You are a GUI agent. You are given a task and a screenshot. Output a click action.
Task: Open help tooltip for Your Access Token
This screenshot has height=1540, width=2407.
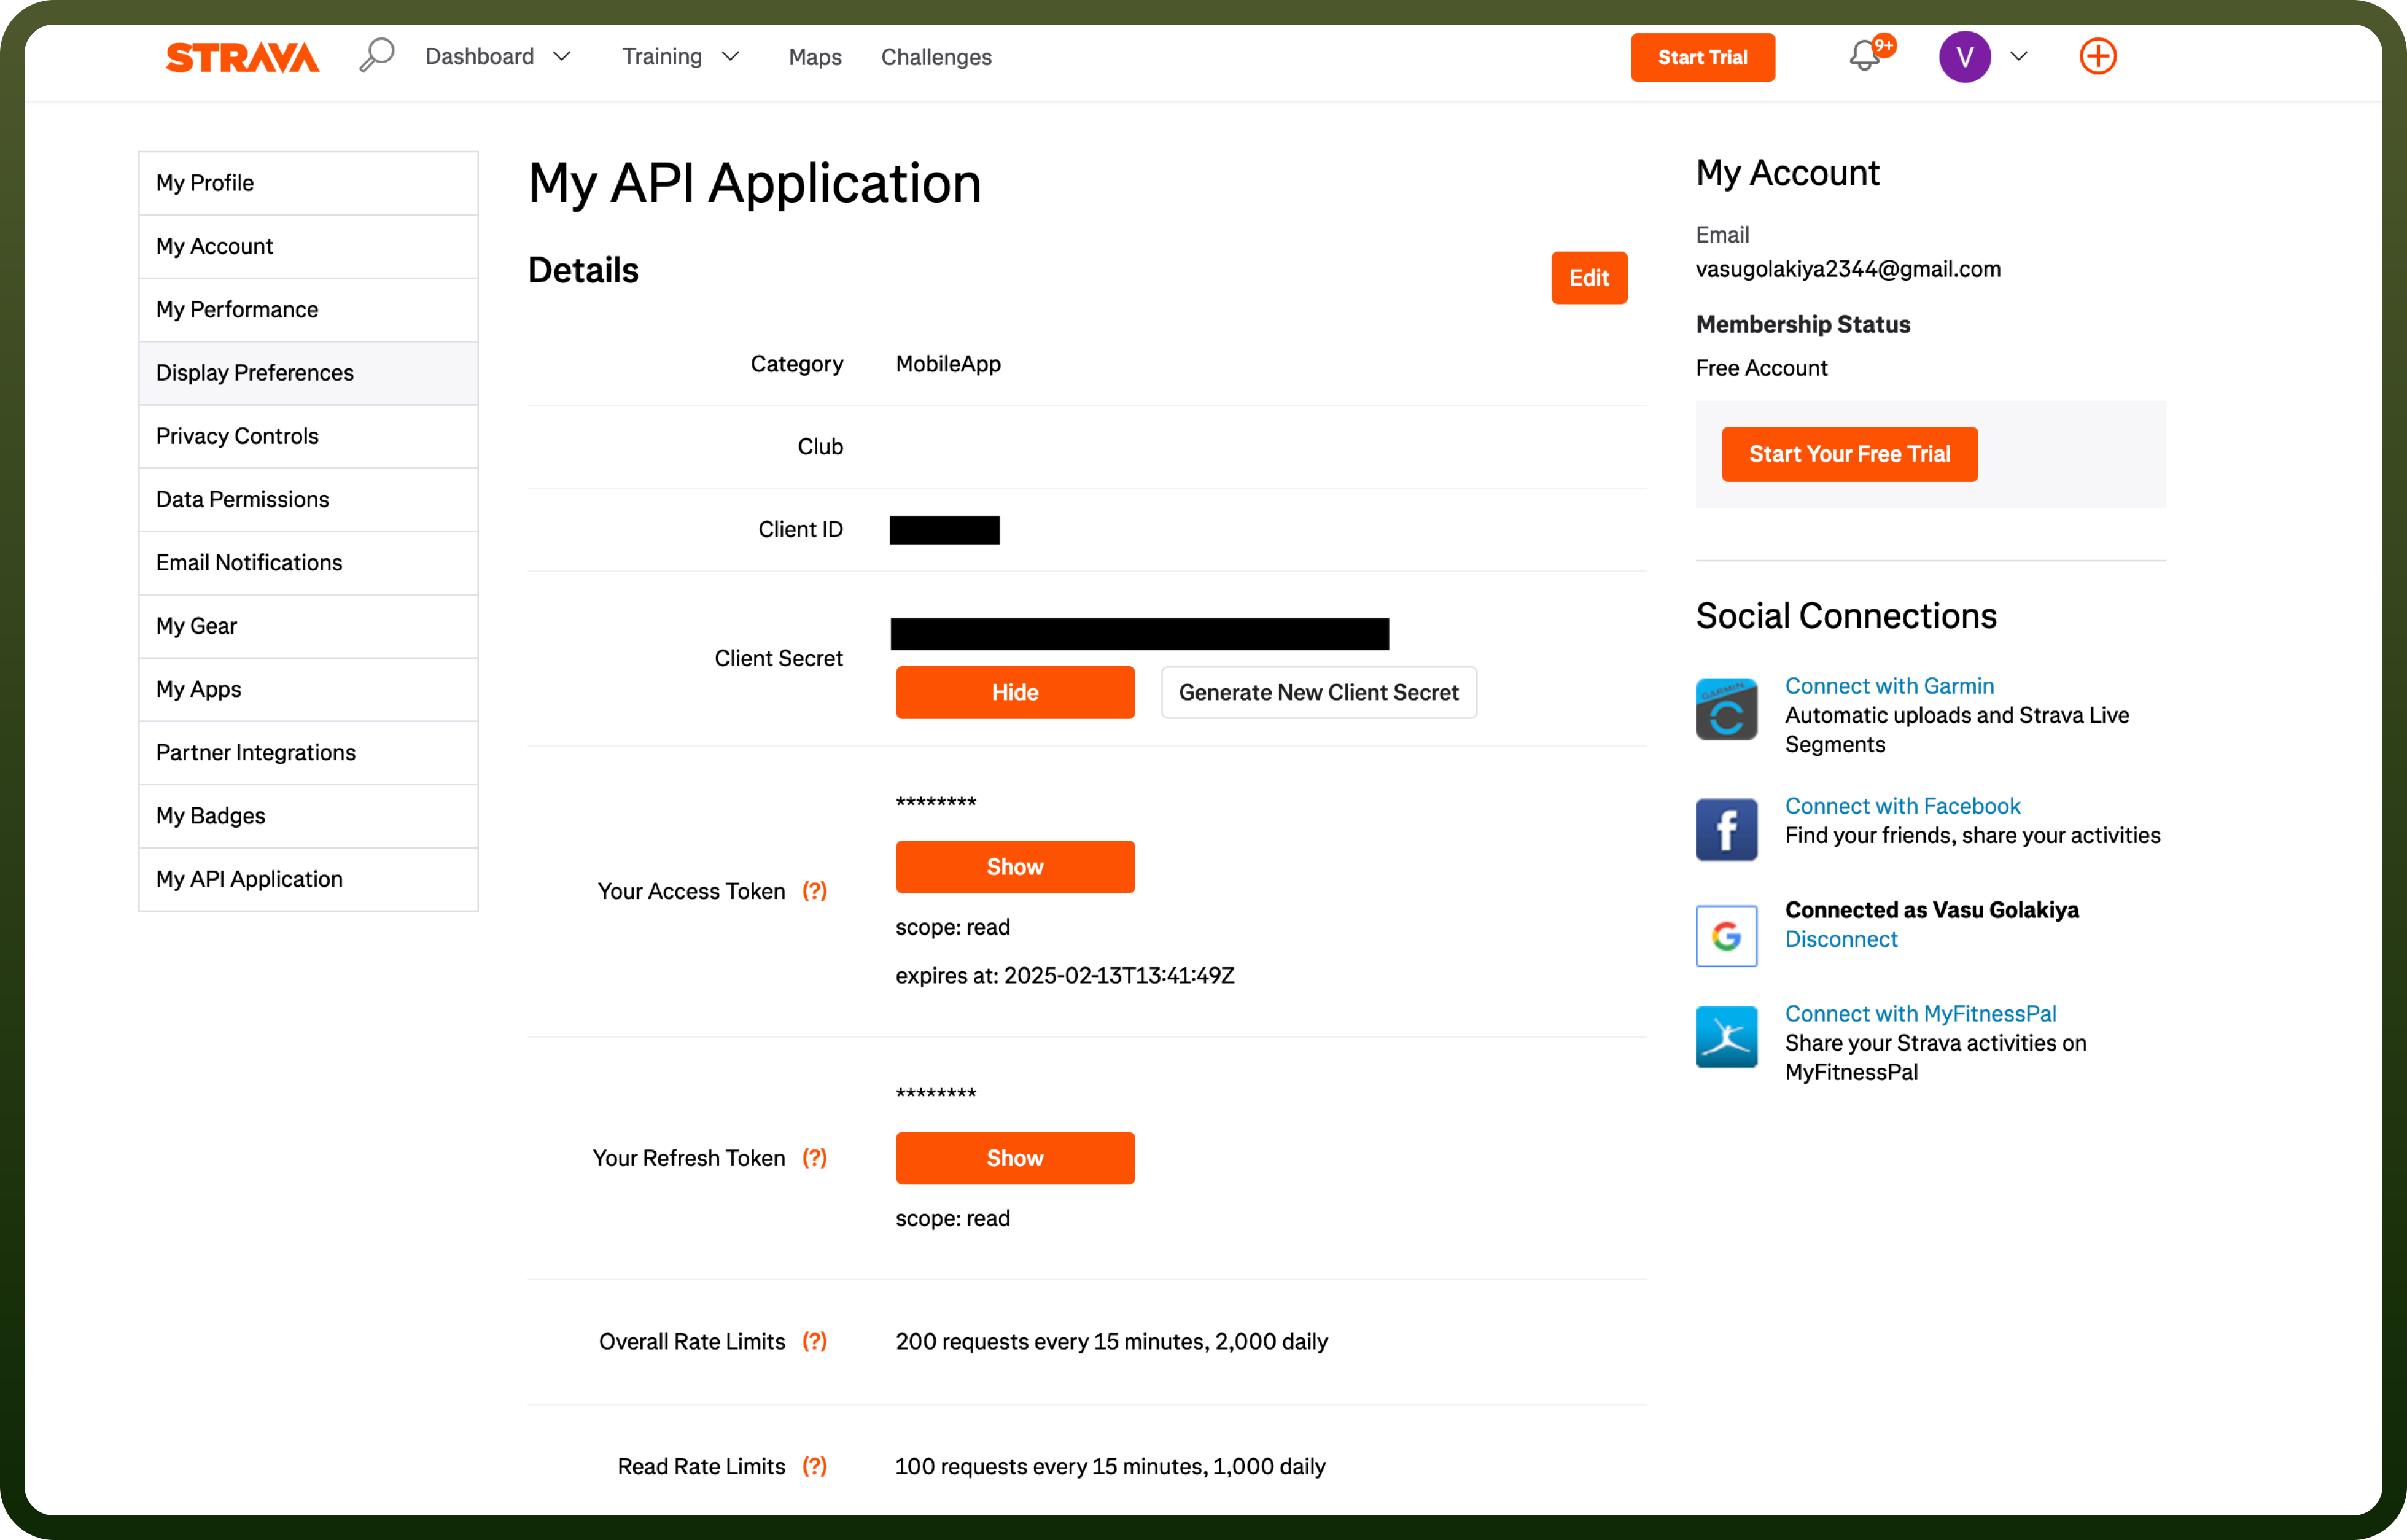click(x=815, y=891)
